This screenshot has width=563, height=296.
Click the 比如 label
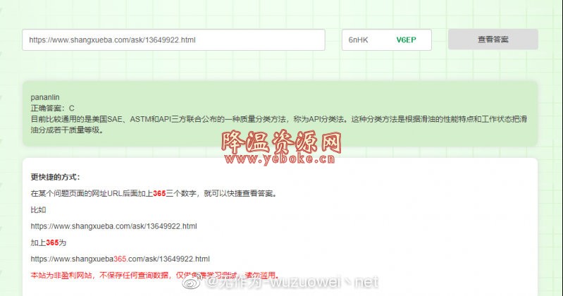point(38,210)
